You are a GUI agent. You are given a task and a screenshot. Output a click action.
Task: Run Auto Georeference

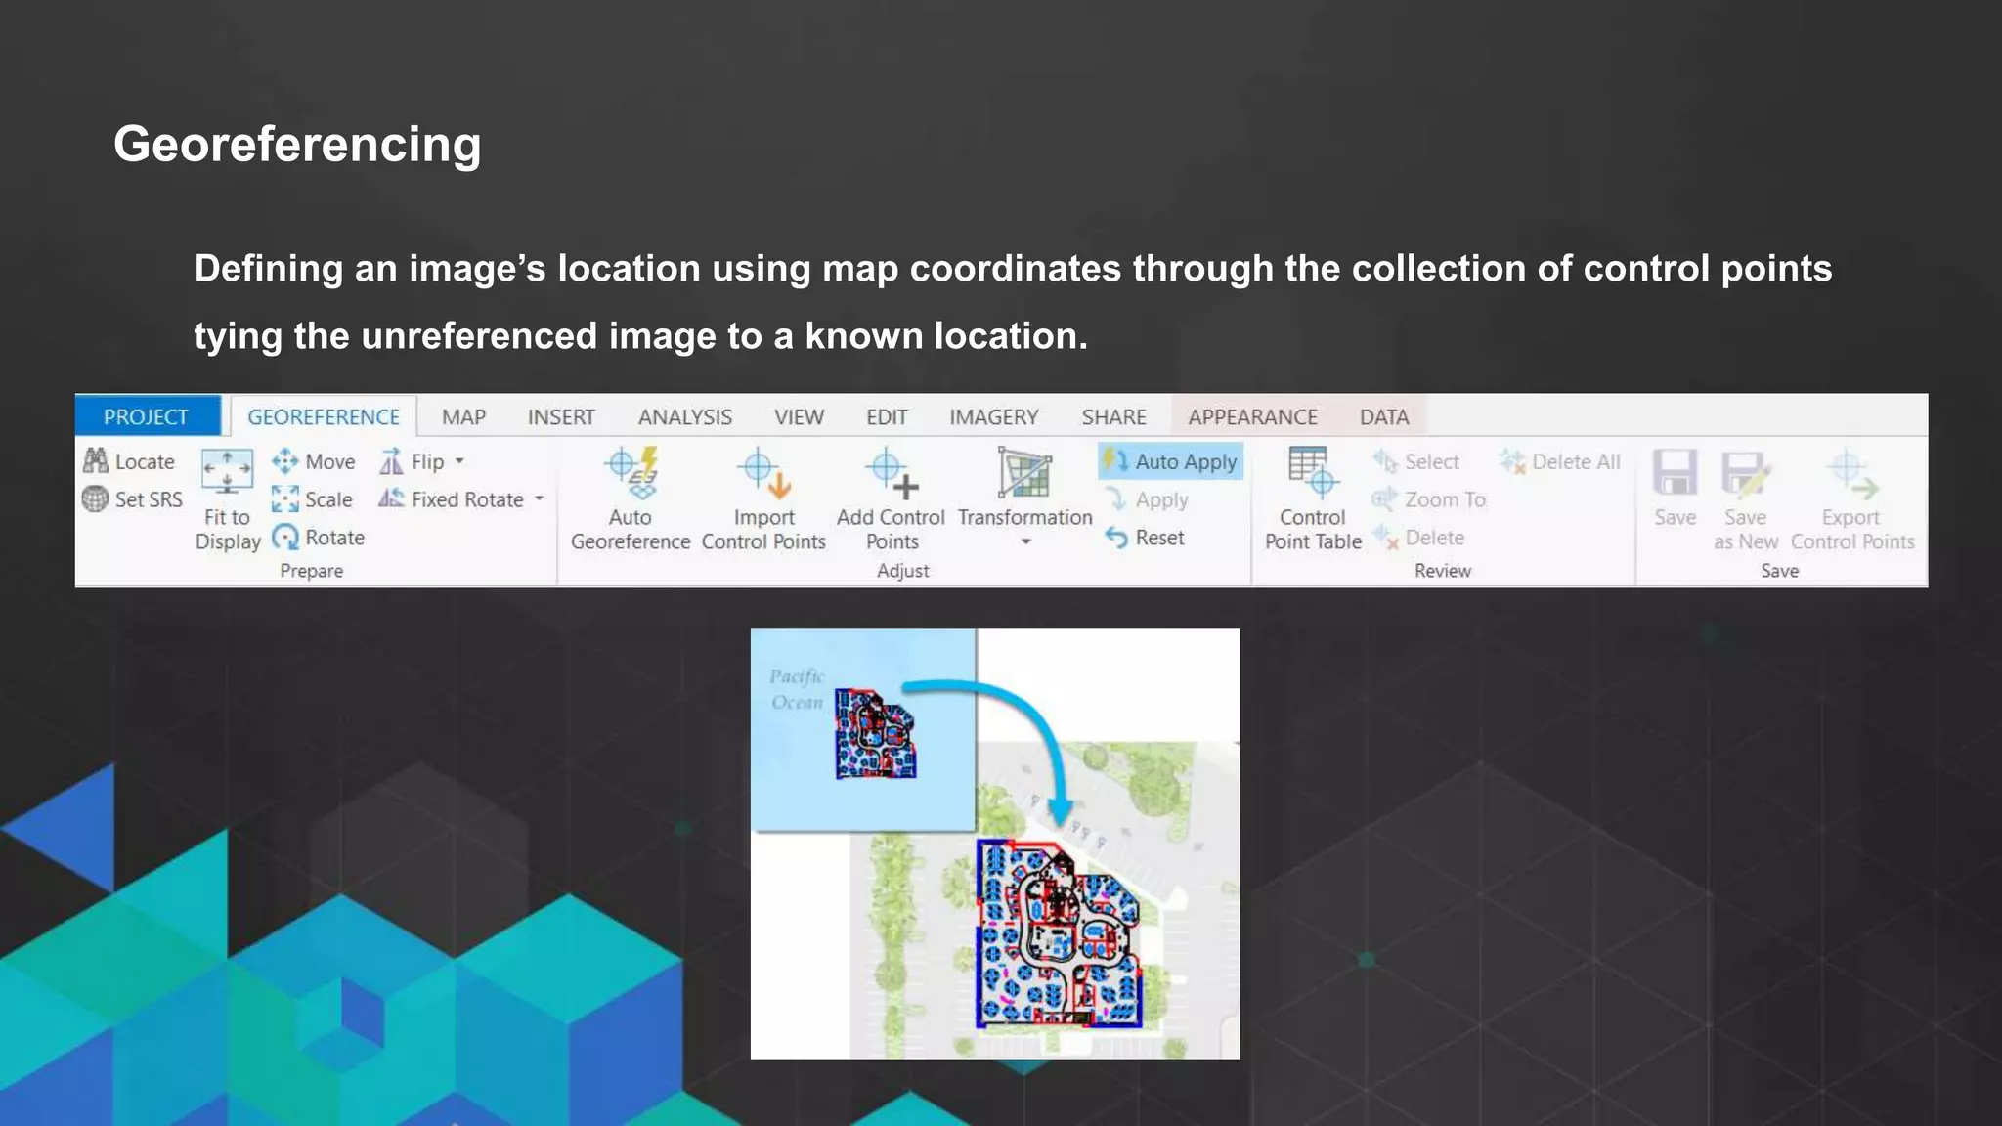coord(631,500)
